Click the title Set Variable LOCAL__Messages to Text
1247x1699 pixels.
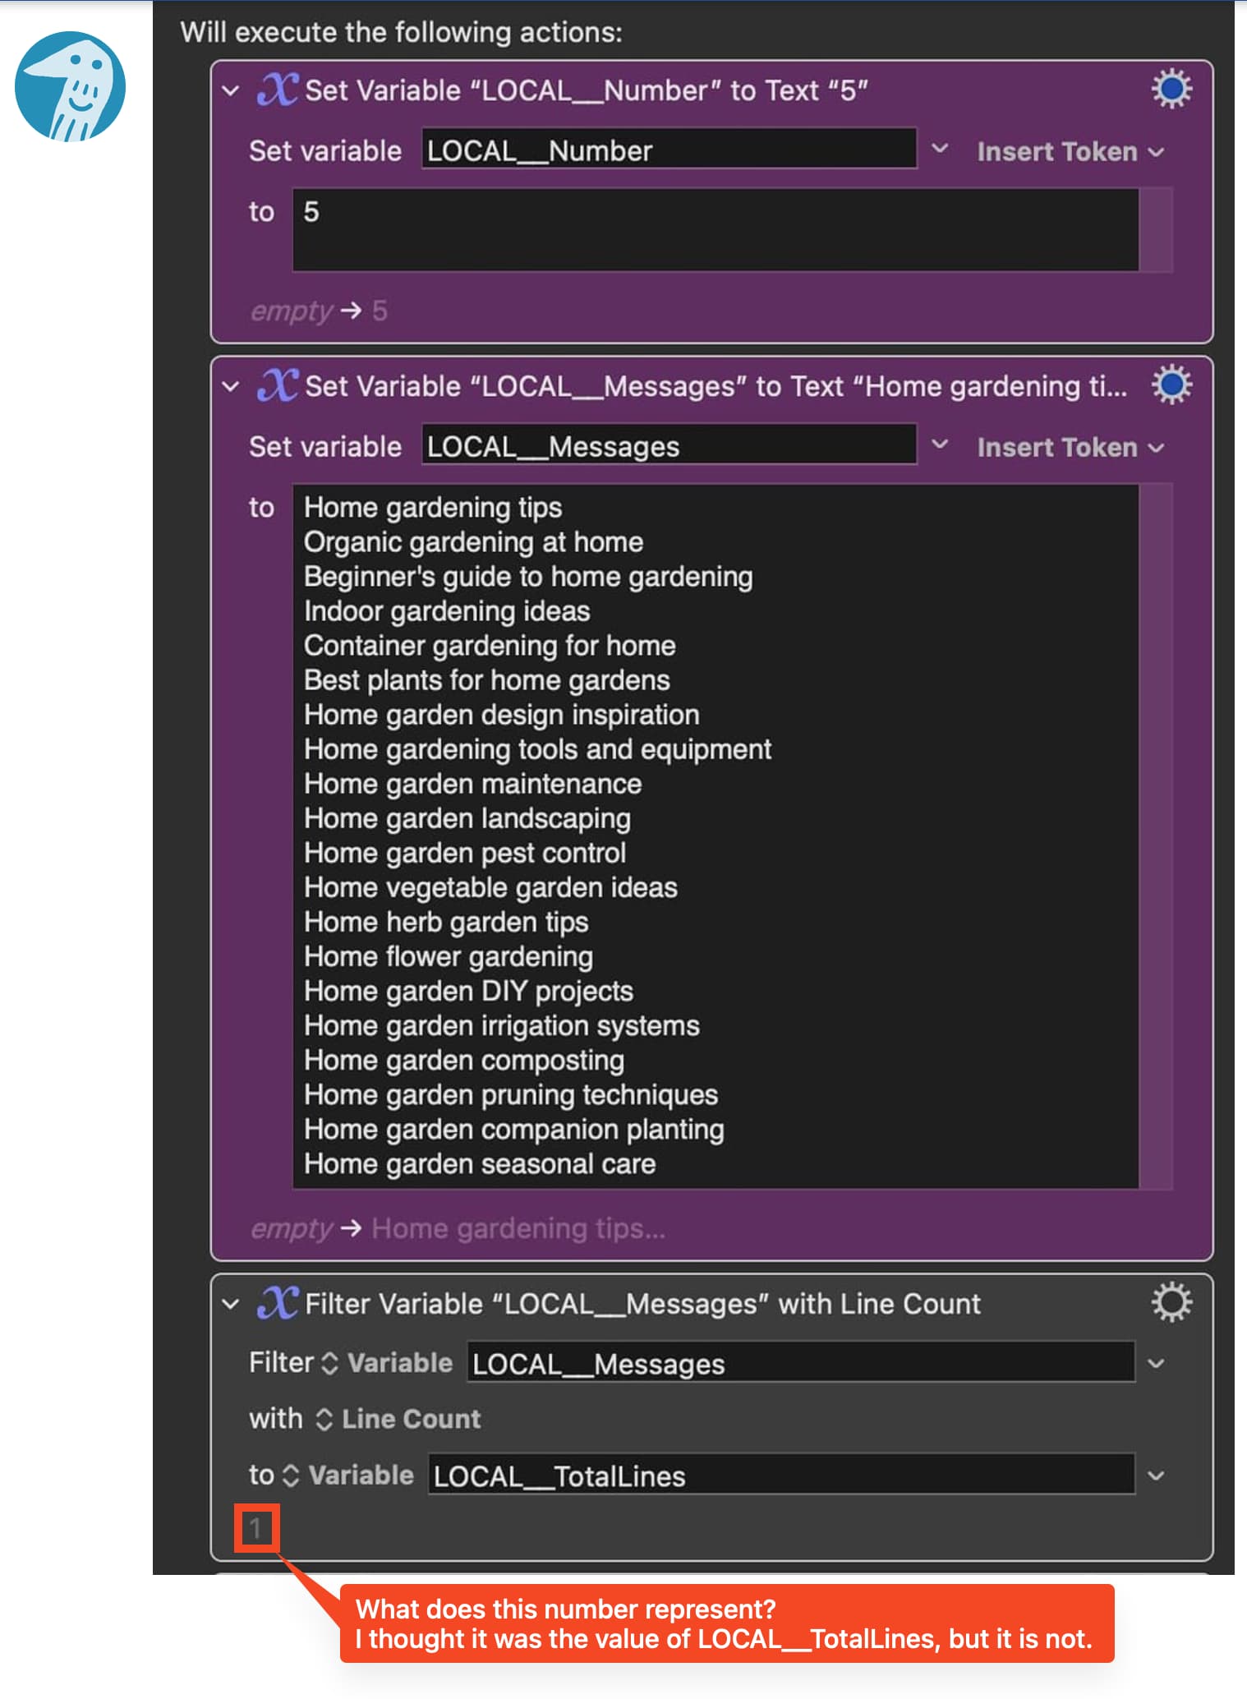(716, 386)
